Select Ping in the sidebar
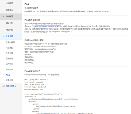 (x=7, y=75)
